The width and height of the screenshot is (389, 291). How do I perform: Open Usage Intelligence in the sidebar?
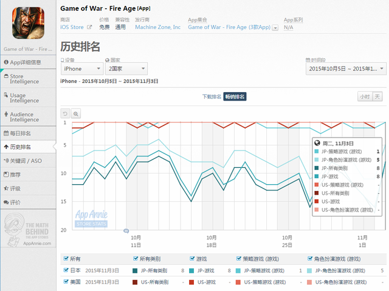(28, 98)
